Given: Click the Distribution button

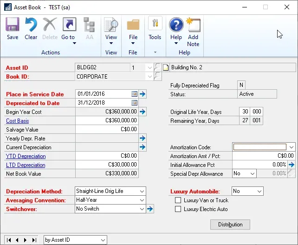Looking at the screenshot, I should tap(230, 225).
